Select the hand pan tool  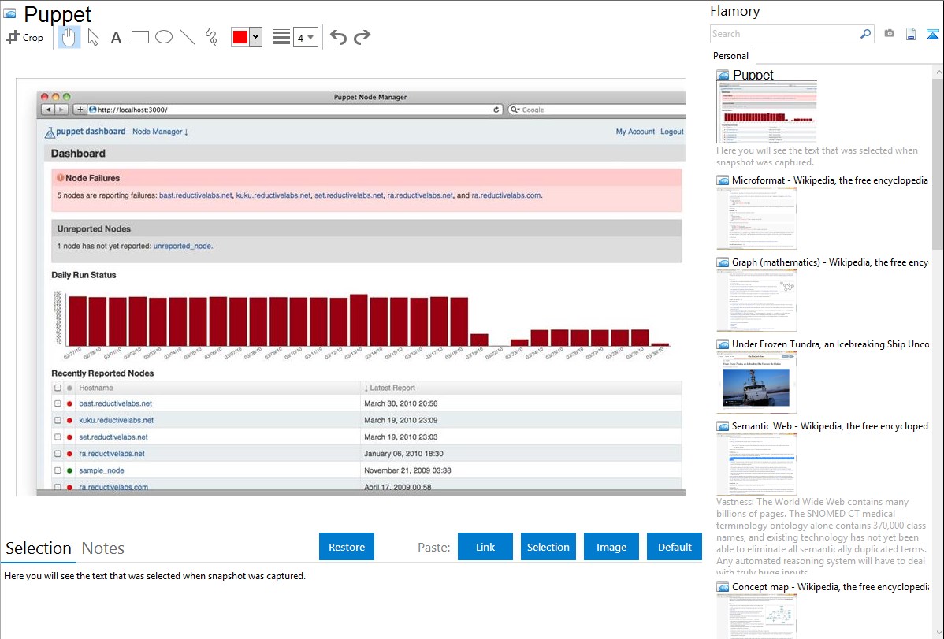pos(69,37)
